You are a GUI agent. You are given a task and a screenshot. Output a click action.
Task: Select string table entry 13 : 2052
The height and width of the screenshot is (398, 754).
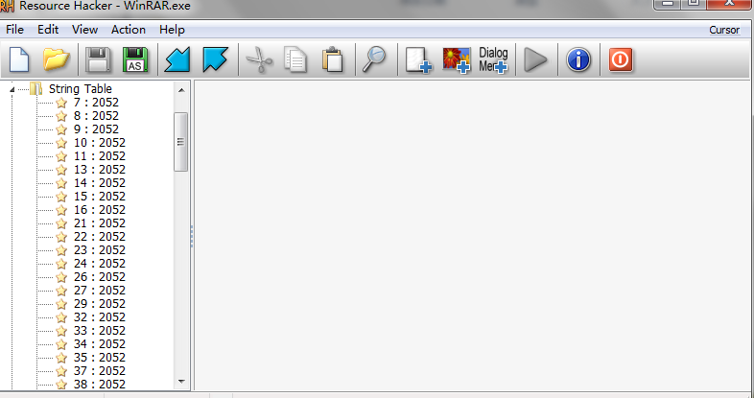click(x=100, y=170)
